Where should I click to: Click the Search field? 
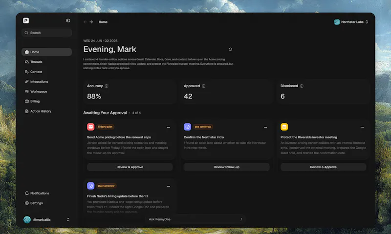coord(46,33)
